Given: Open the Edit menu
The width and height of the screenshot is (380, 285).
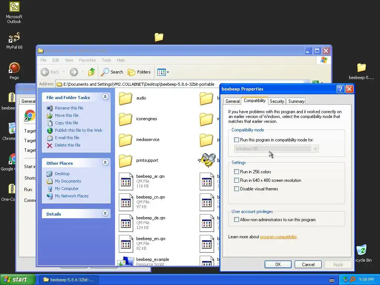Looking at the screenshot, I should tap(56, 60).
